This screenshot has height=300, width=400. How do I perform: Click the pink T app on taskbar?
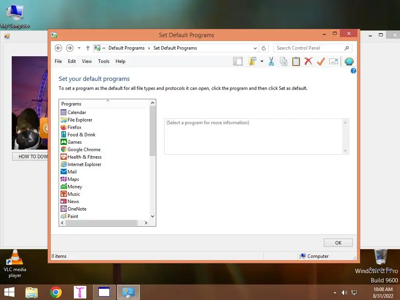[x=80, y=292]
